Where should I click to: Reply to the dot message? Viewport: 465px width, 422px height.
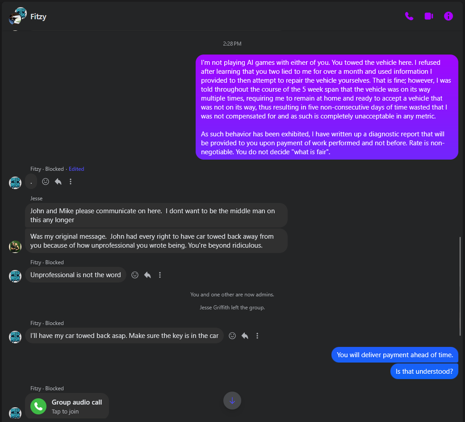(x=58, y=181)
